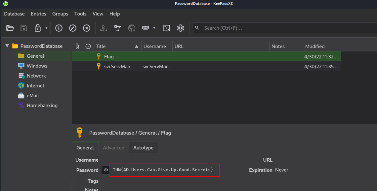This screenshot has height=191, width=377.
Task: Perform Auto-Type with keyboard icon
Action: [x=146, y=28]
